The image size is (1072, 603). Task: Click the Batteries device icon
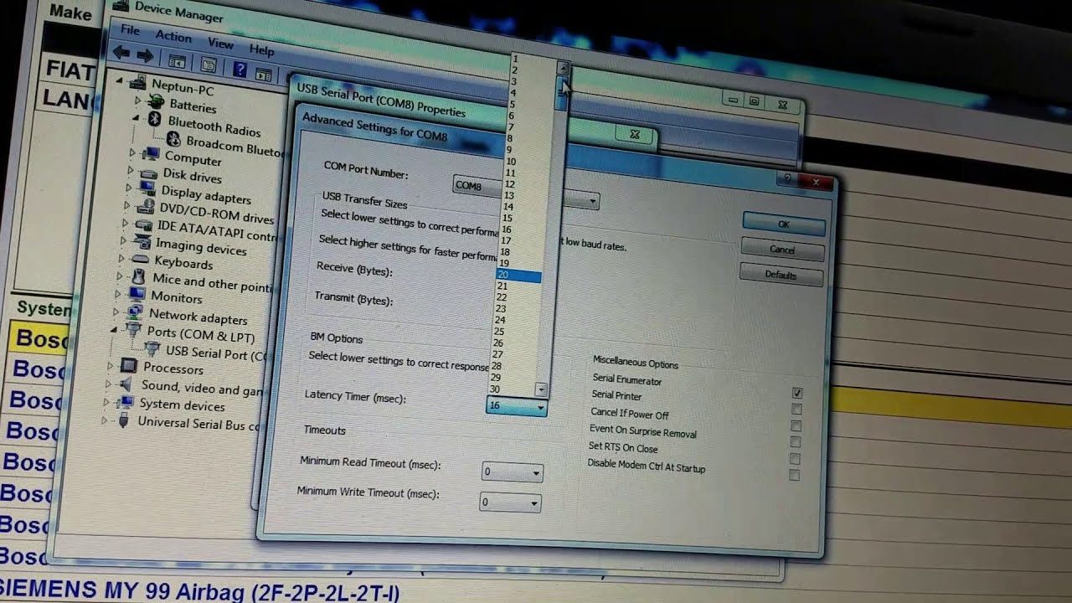pos(156,102)
